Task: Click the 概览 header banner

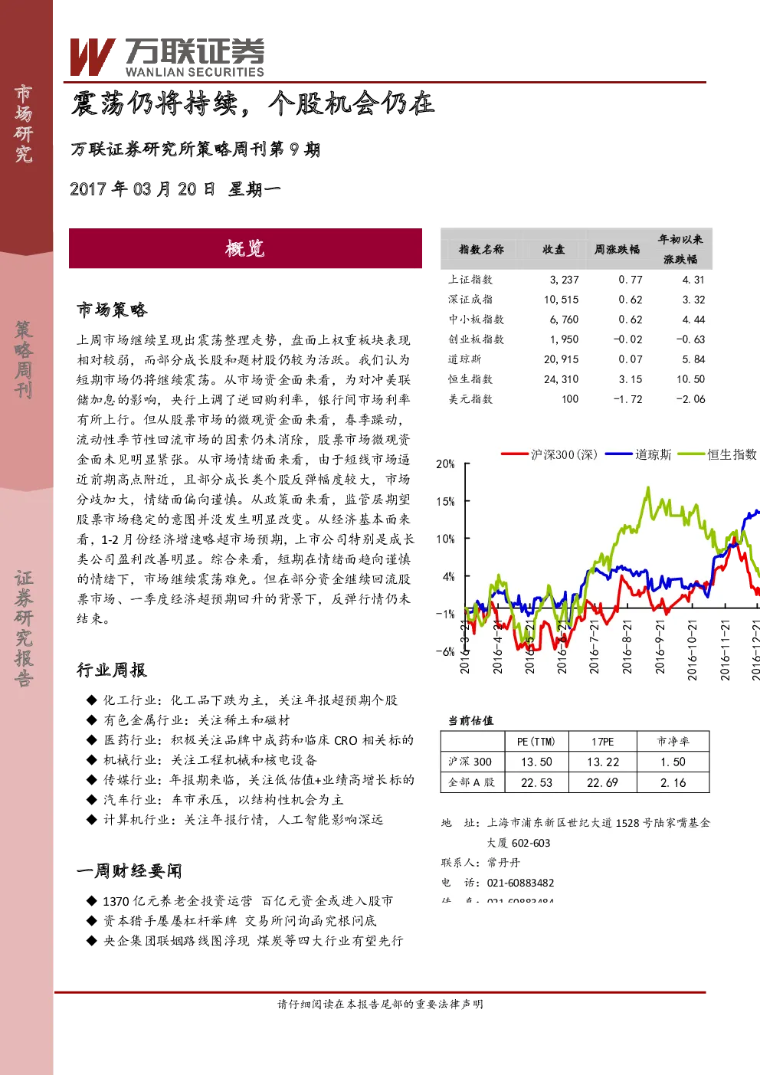Action: coord(245,248)
